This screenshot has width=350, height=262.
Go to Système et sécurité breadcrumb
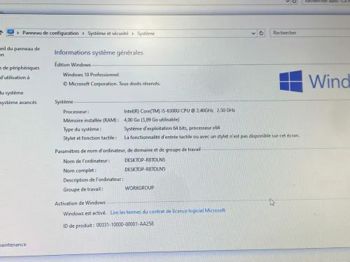tap(108, 34)
